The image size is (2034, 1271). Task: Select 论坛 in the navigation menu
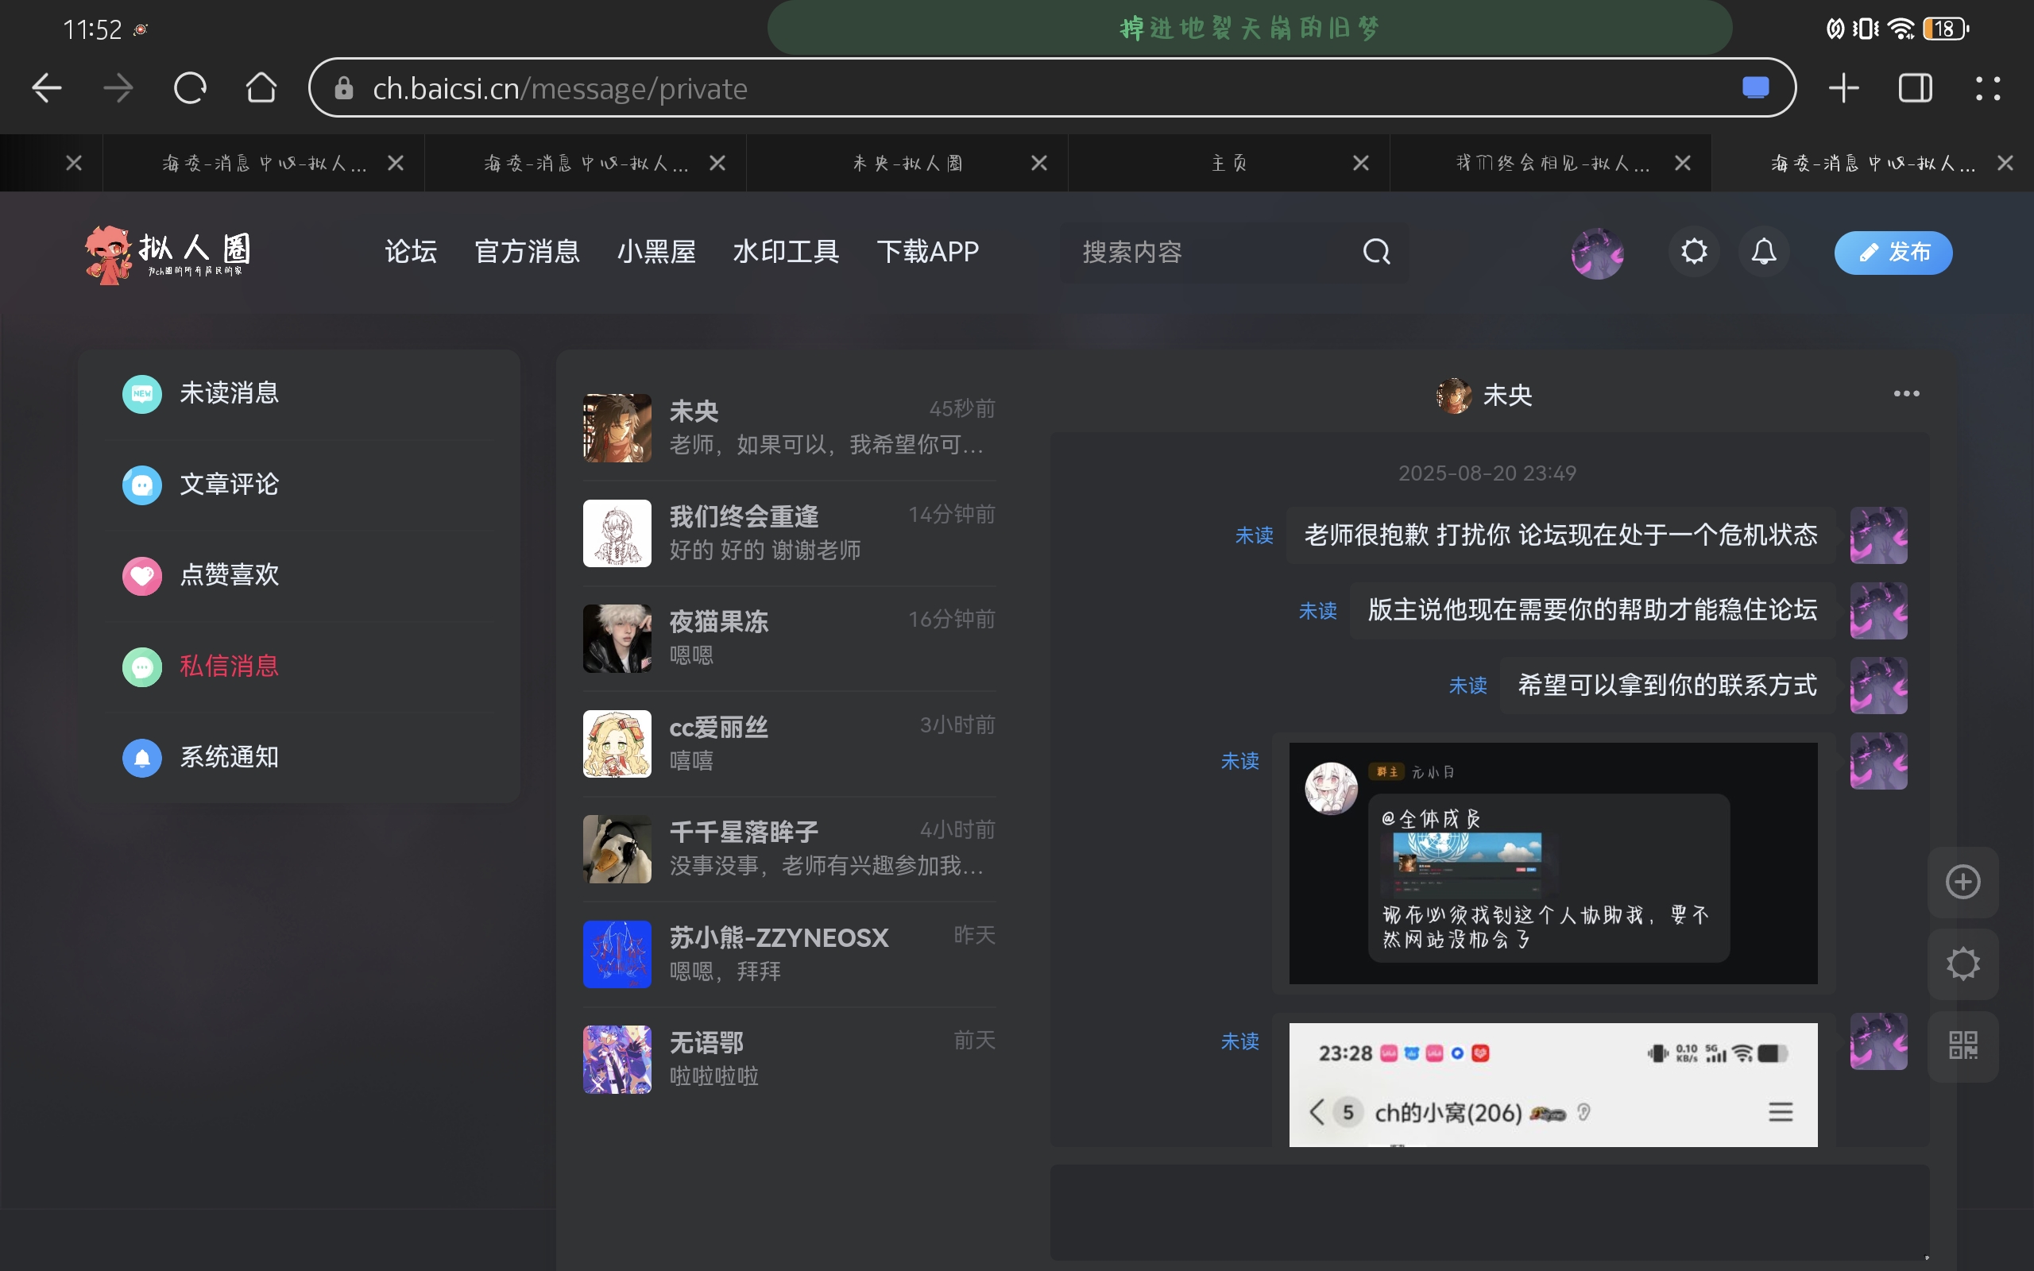pyautogui.click(x=409, y=251)
